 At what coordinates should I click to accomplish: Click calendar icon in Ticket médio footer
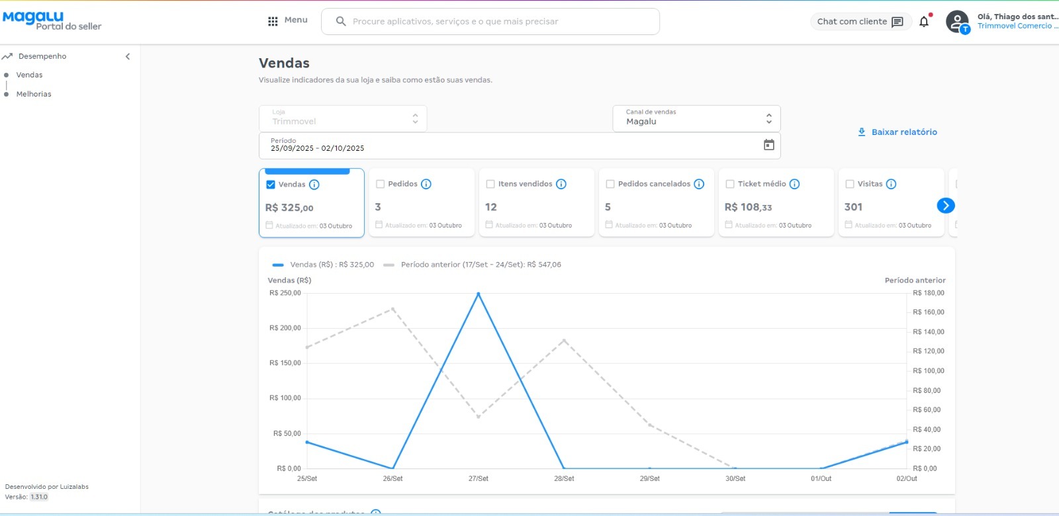(x=729, y=225)
